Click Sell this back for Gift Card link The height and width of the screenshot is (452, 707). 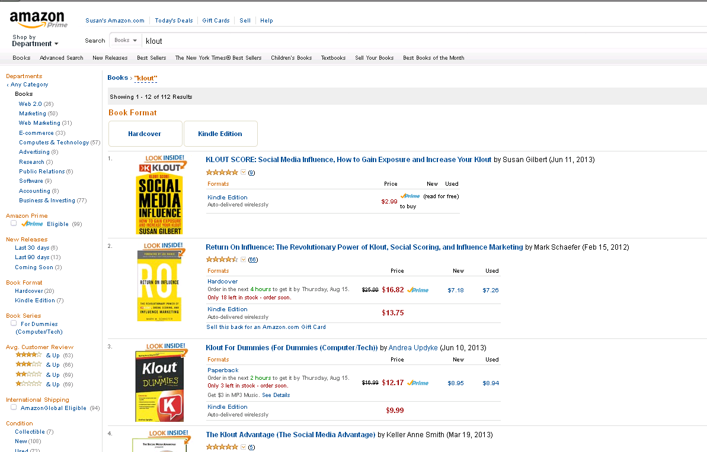(x=266, y=327)
